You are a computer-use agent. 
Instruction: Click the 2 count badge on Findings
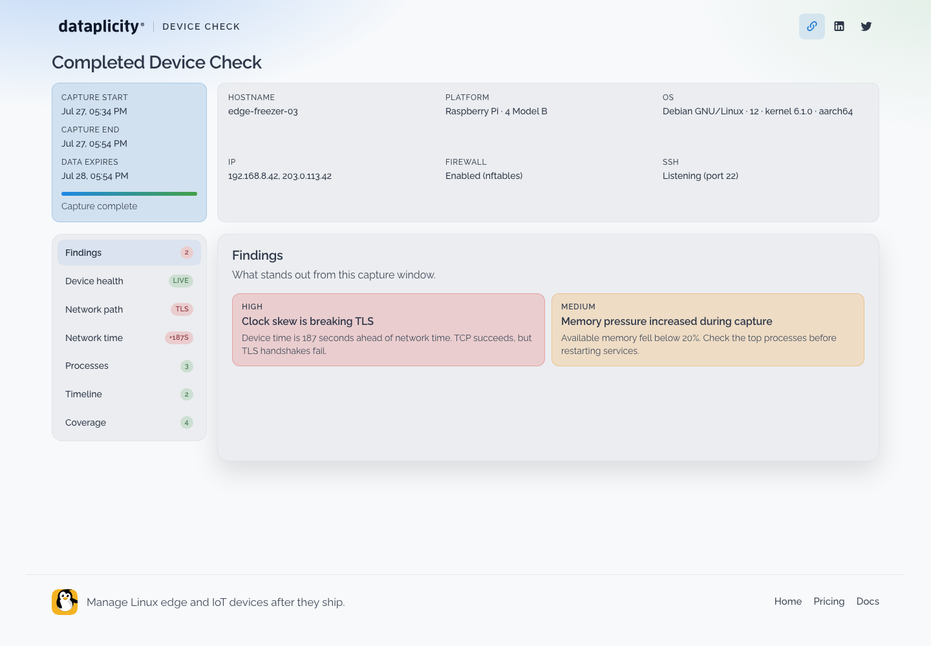pos(187,253)
